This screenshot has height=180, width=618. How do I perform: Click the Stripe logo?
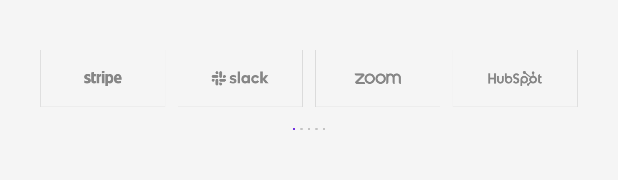(102, 78)
